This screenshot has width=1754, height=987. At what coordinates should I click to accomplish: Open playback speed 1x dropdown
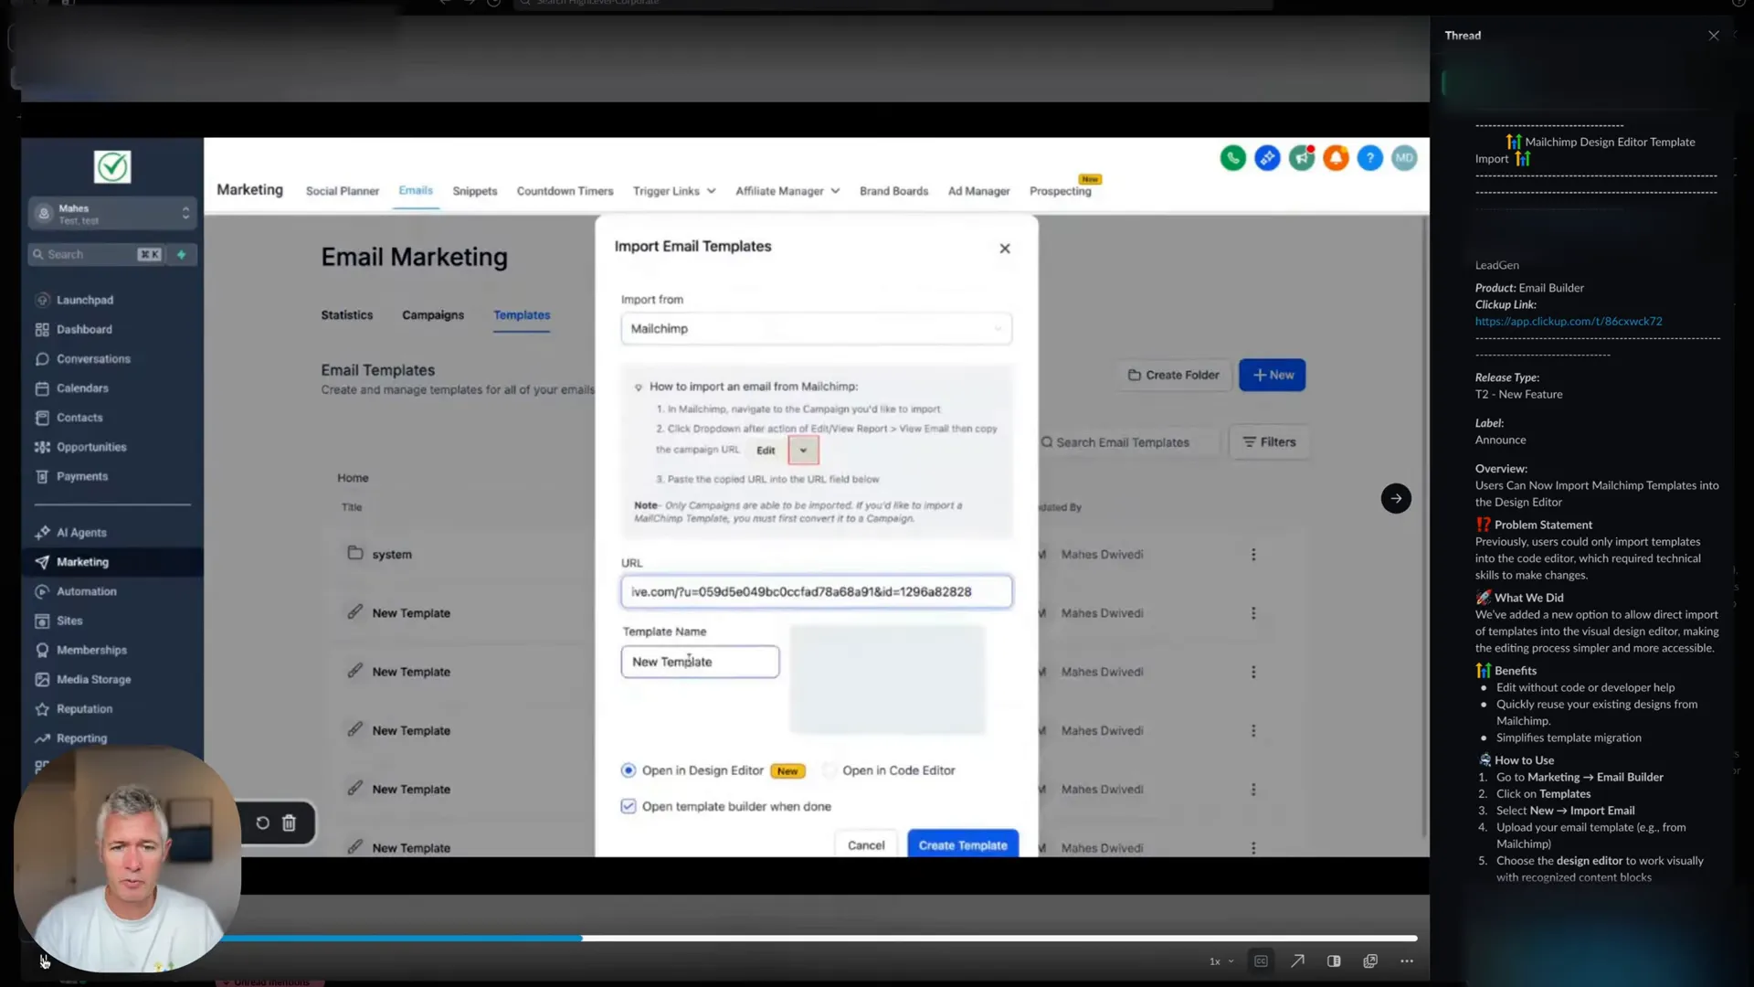click(1221, 961)
